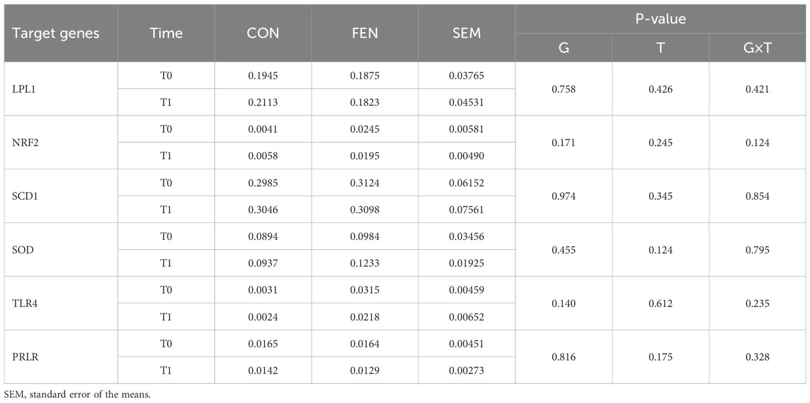Select the PRLR gene label

click(x=23, y=357)
